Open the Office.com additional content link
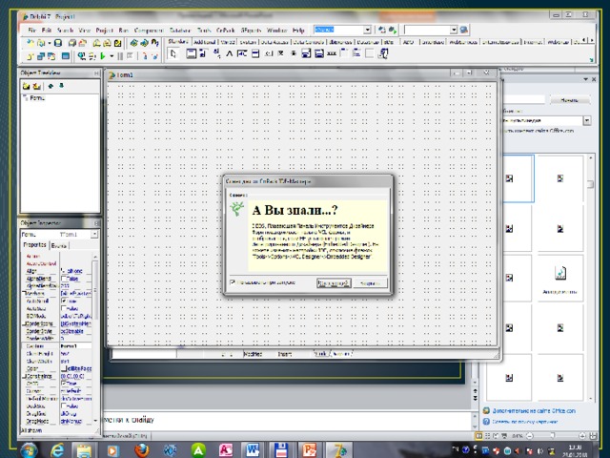Screen dimensions: 610x458 534,410
